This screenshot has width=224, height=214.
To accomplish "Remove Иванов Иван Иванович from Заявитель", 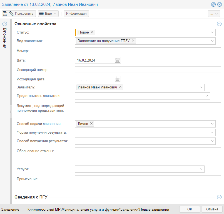I will pos(120,87).
